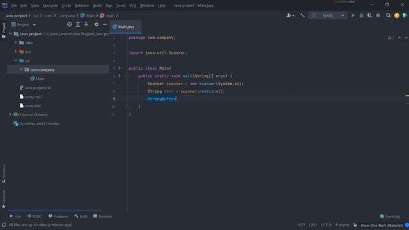
Task: Open the VCS menu
Action: coord(132,6)
